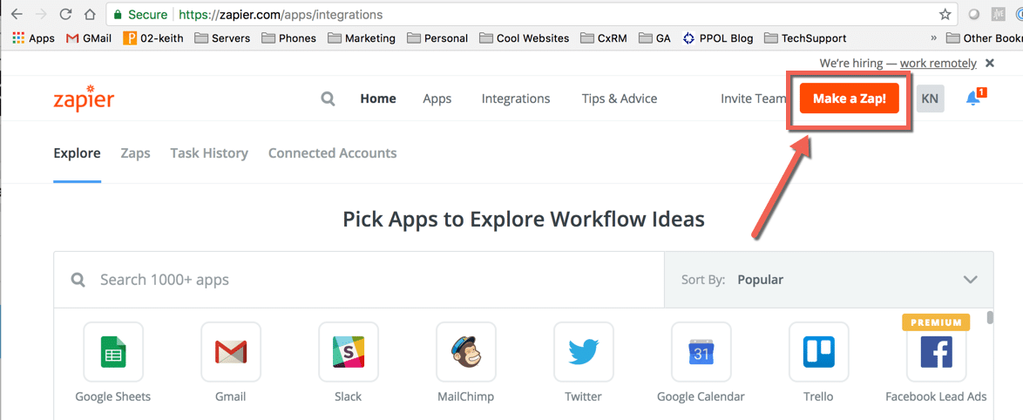The image size is (1023, 420).
Task: Switch to the Explore tab
Action: [77, 153]
